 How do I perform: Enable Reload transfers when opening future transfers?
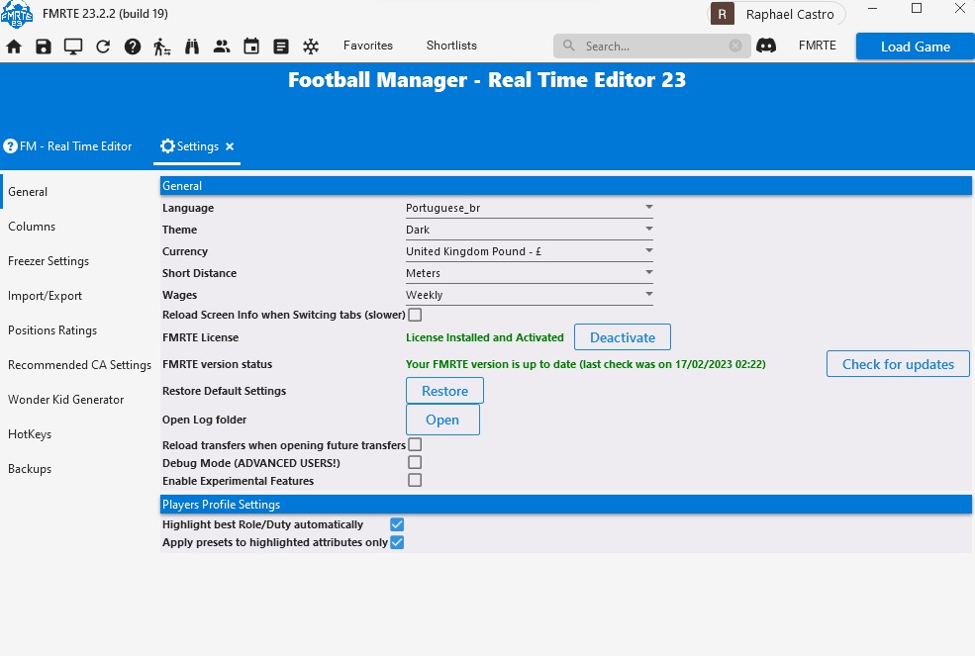[415, 444]
